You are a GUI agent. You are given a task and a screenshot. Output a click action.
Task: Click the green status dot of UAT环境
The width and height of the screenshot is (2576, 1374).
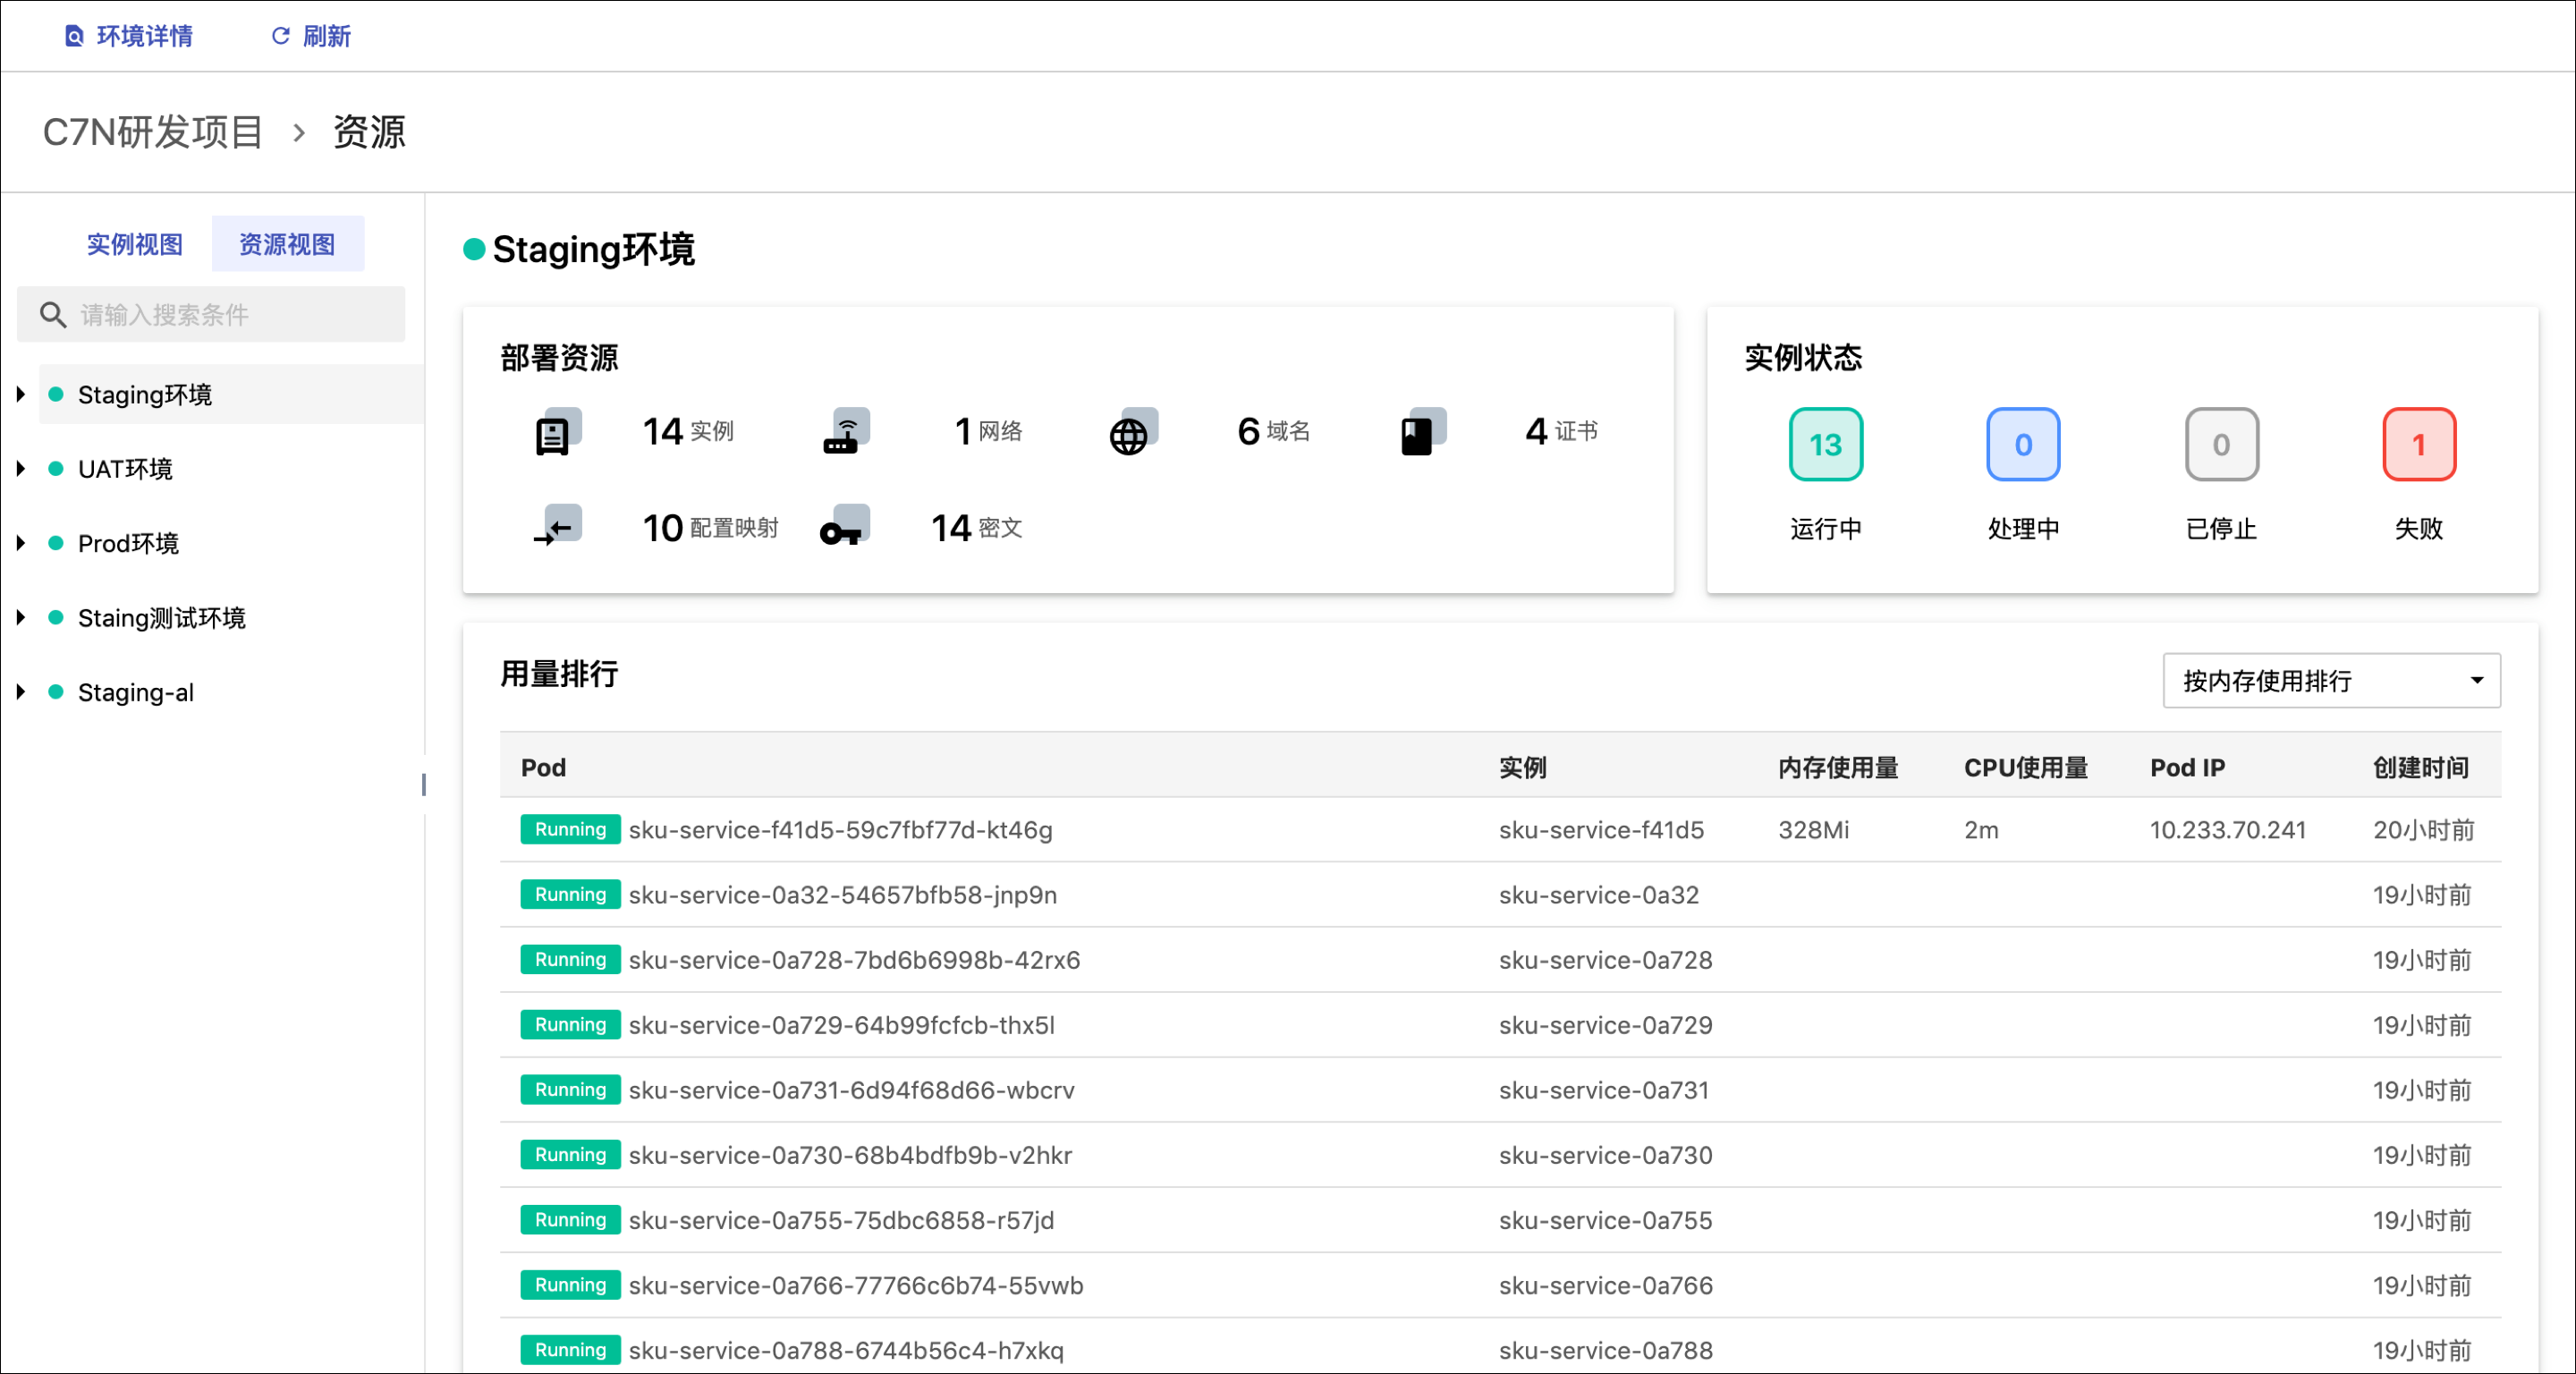(56, 468)
